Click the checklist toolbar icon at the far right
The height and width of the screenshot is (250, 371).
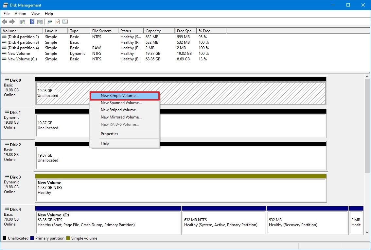[65, 22]
